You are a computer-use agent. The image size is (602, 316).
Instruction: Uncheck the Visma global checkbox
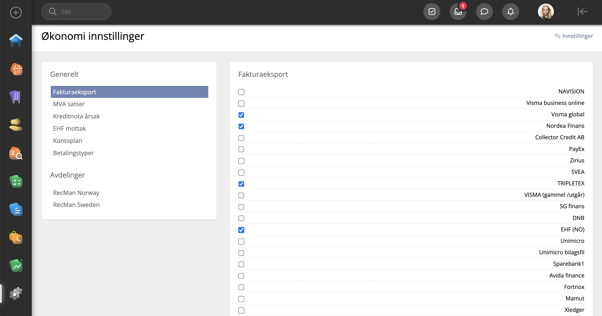[x=241, y=115]
